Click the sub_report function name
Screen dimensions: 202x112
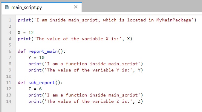coord(42,83)
